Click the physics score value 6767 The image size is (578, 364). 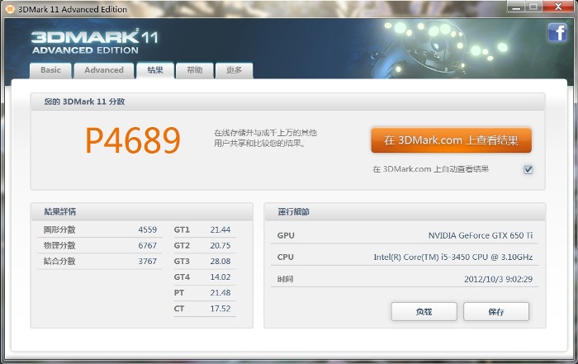point(148,245)
